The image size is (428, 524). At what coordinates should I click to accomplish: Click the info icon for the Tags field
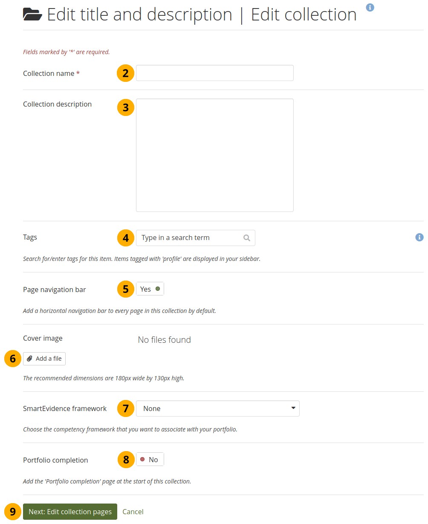pyautogui.click(x=419, y=237)
